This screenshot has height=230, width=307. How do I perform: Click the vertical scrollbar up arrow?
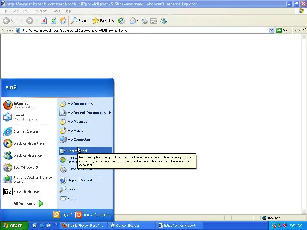[304, 37]
